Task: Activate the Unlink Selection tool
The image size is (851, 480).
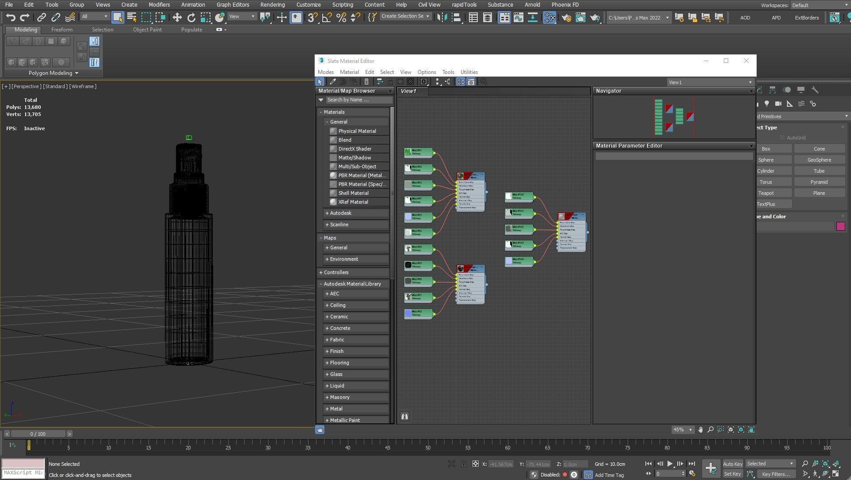Action: pos(55,17)
